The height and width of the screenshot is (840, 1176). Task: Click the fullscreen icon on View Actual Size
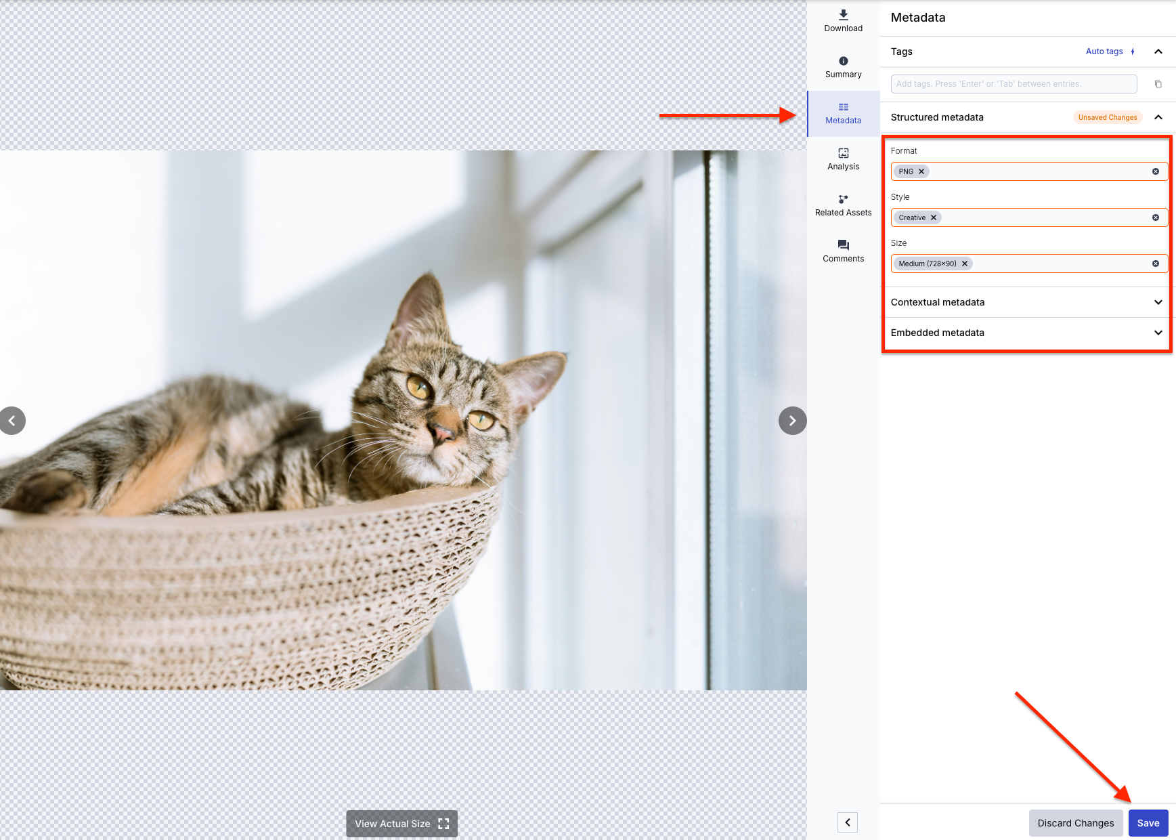coord(443,824)
